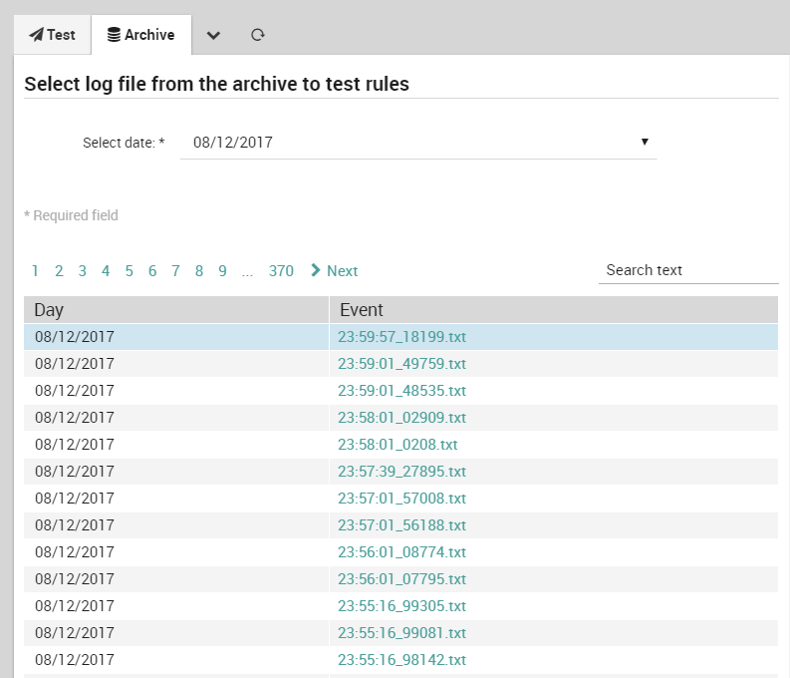The height and width of the screenshot is (678, 790).
Task: Go to page 8
Action: point(199,271)
